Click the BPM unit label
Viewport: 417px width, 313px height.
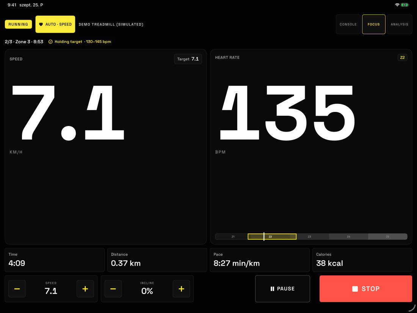coord(220,152)
